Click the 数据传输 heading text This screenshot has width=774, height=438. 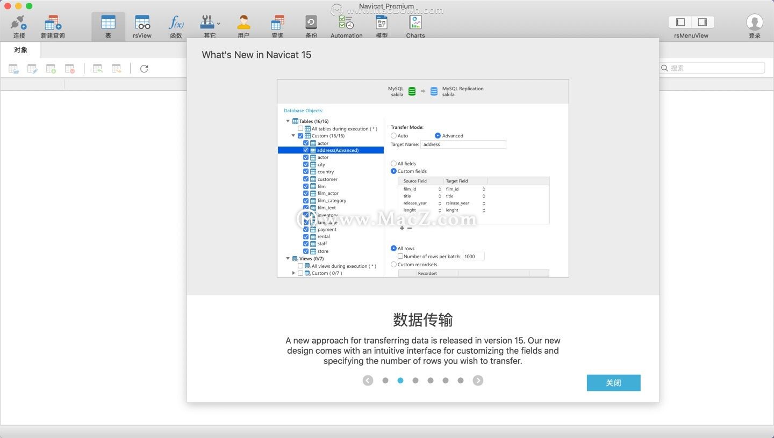[x=423, y=320]
